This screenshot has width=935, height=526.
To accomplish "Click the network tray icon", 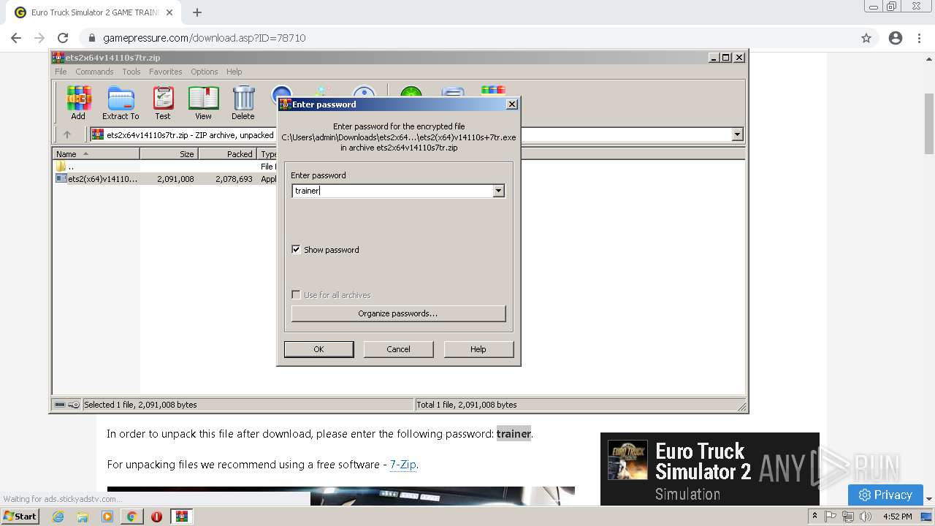I will coord(848,517).
